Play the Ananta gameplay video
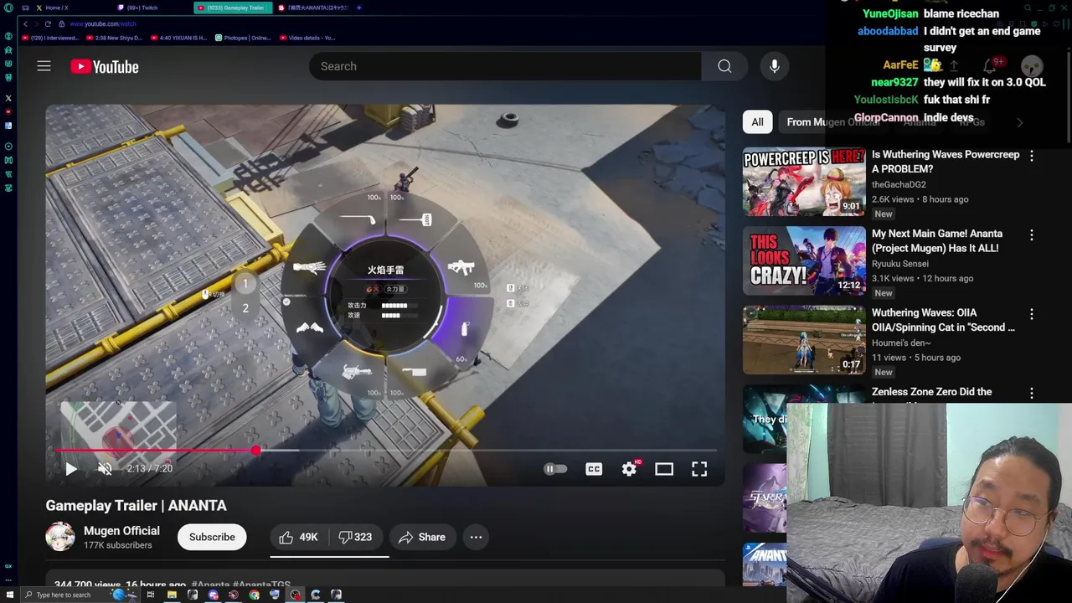 click(71, 469)
